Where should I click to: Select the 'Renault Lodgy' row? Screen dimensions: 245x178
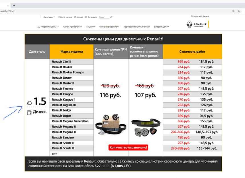click(x=72, y=110)
